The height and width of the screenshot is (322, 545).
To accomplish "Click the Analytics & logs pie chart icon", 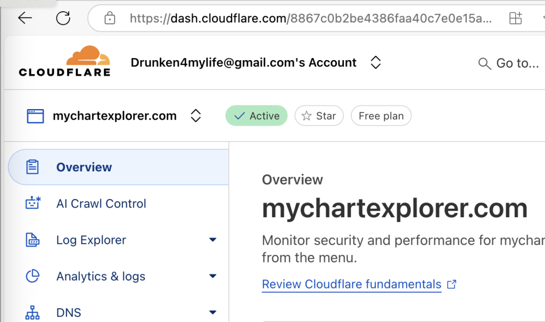I will [x=33, y=276].
